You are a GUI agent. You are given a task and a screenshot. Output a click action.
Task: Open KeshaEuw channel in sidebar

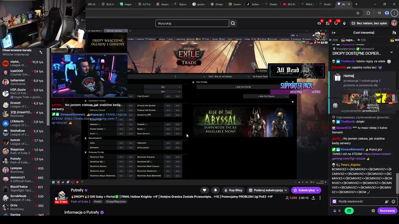point(24,133)
